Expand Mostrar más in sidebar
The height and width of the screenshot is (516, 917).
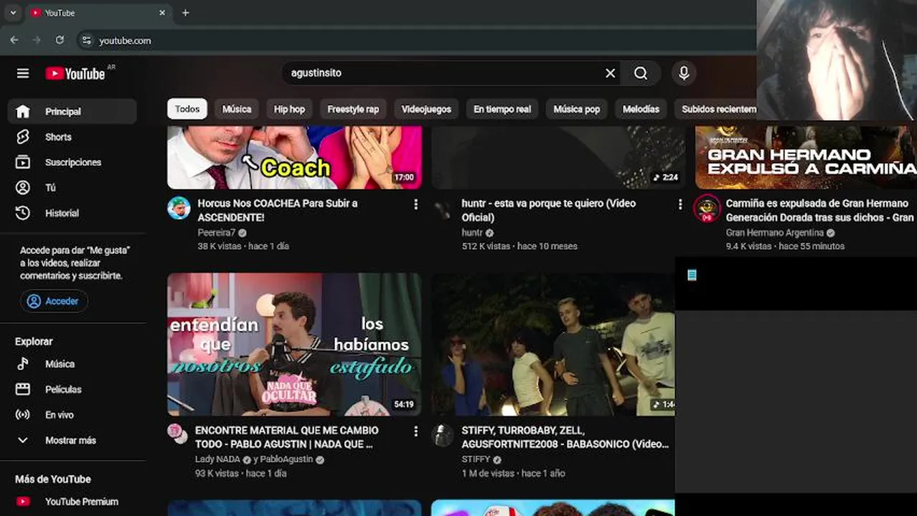point(72,440)
